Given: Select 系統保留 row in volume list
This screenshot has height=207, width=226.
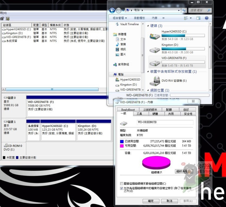Looking at the screenshot, I should pos(54,41).
